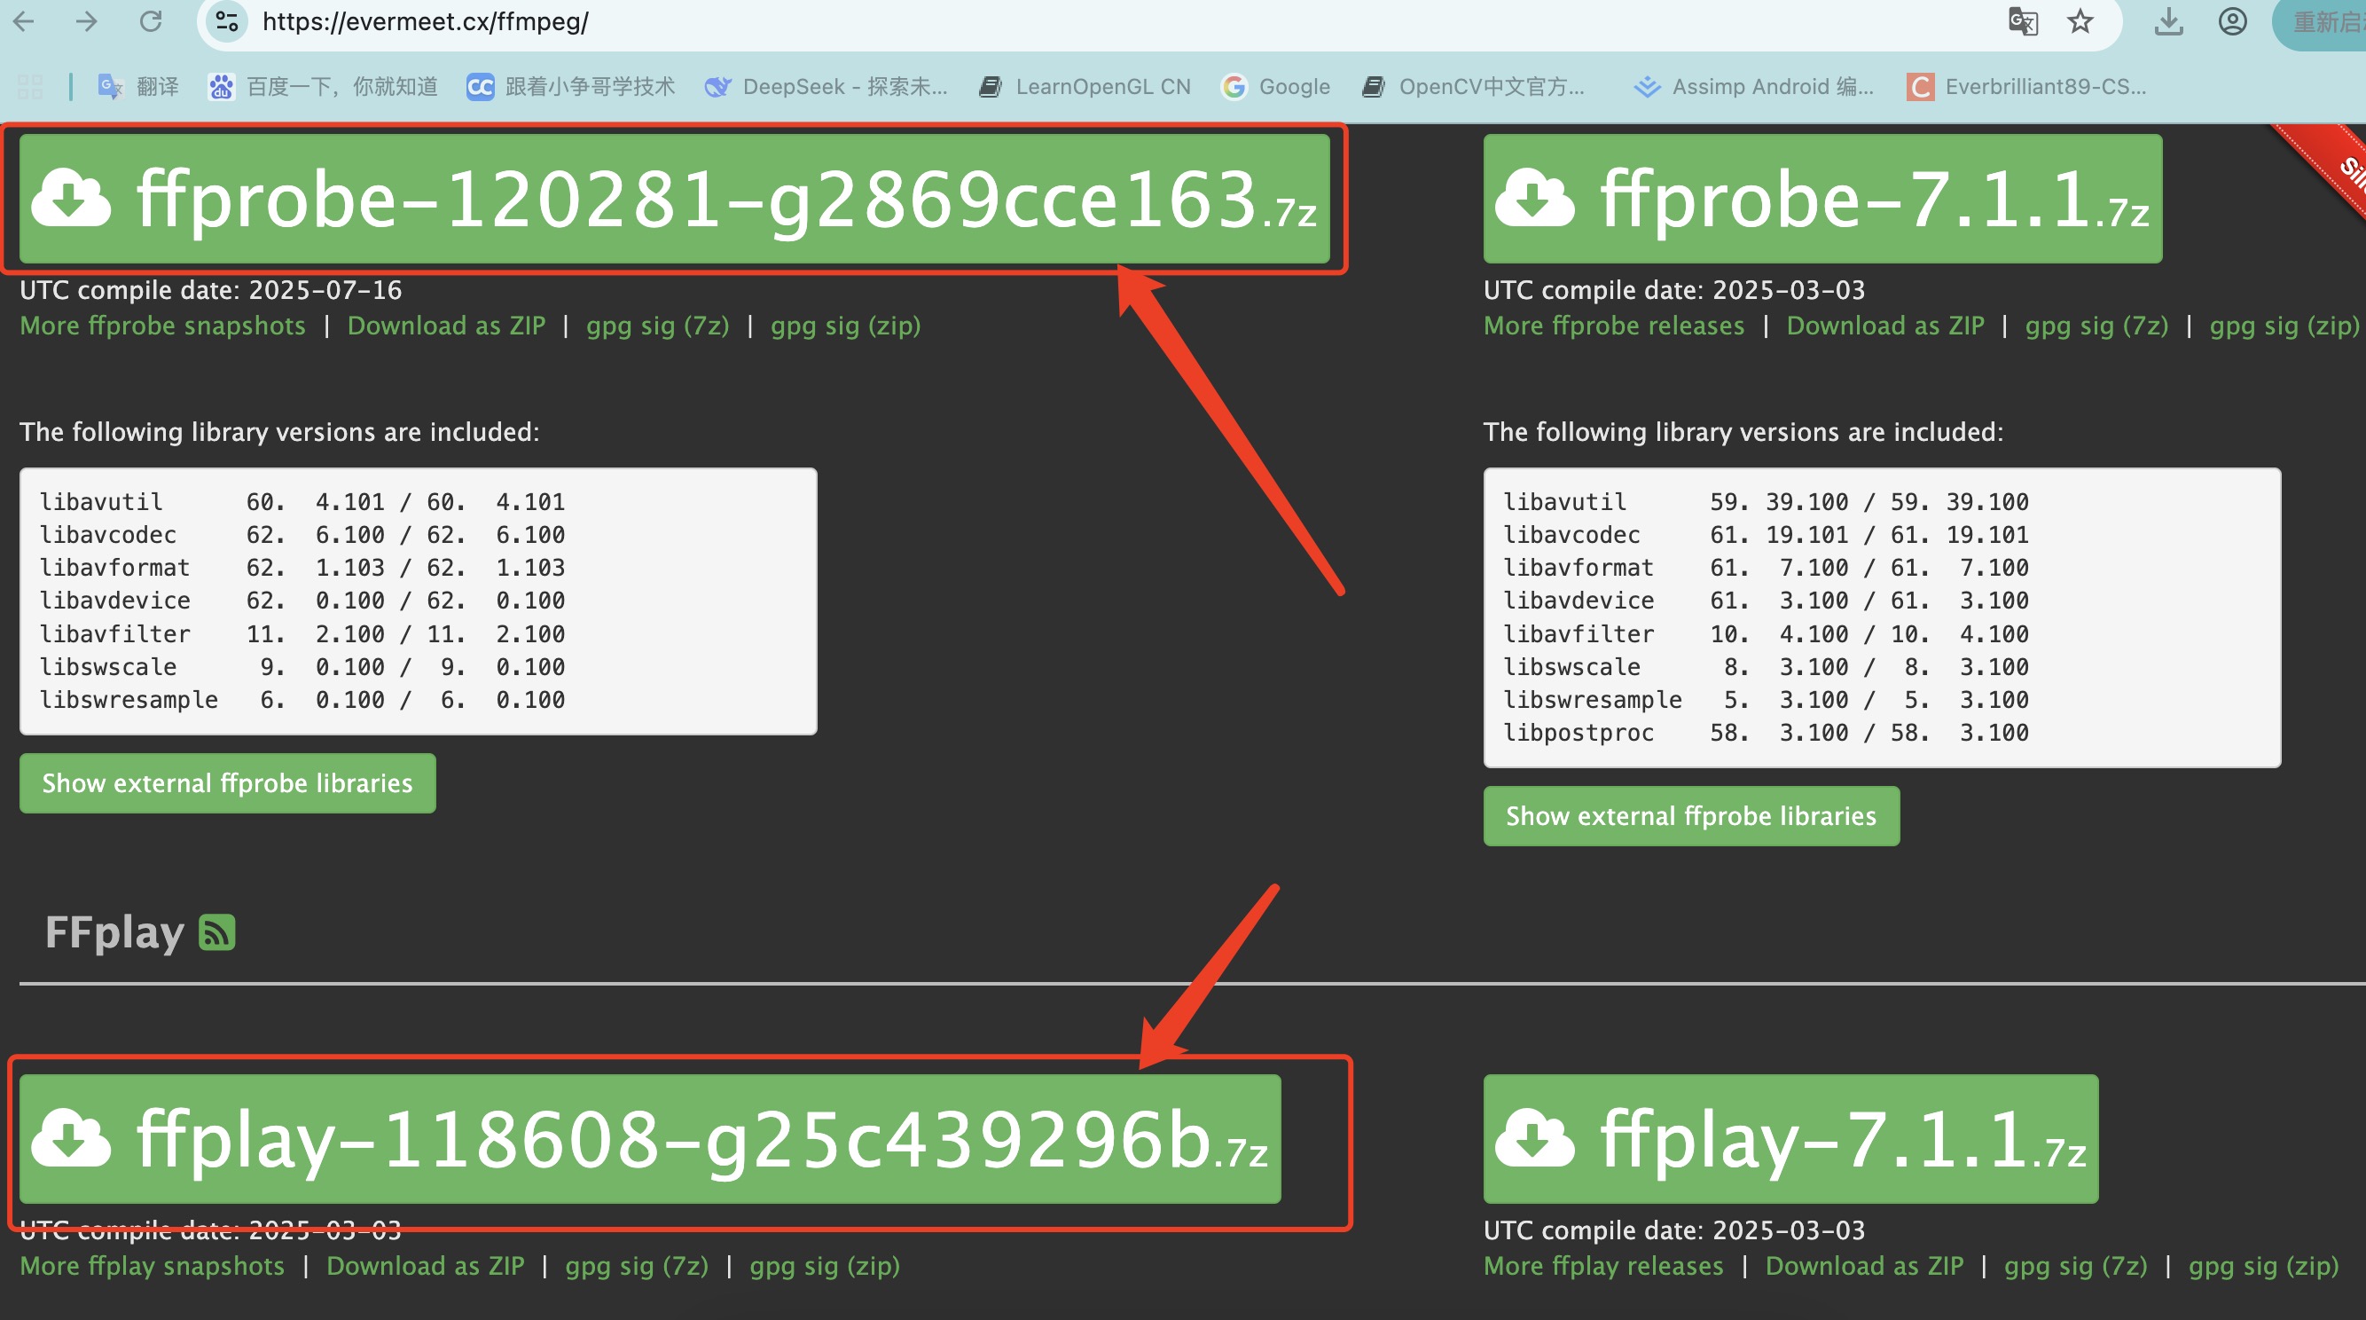Download ffplay-7.1.1.7z release
The height and width of the screenshot is (1320, 2366).
(1790, 1139)
